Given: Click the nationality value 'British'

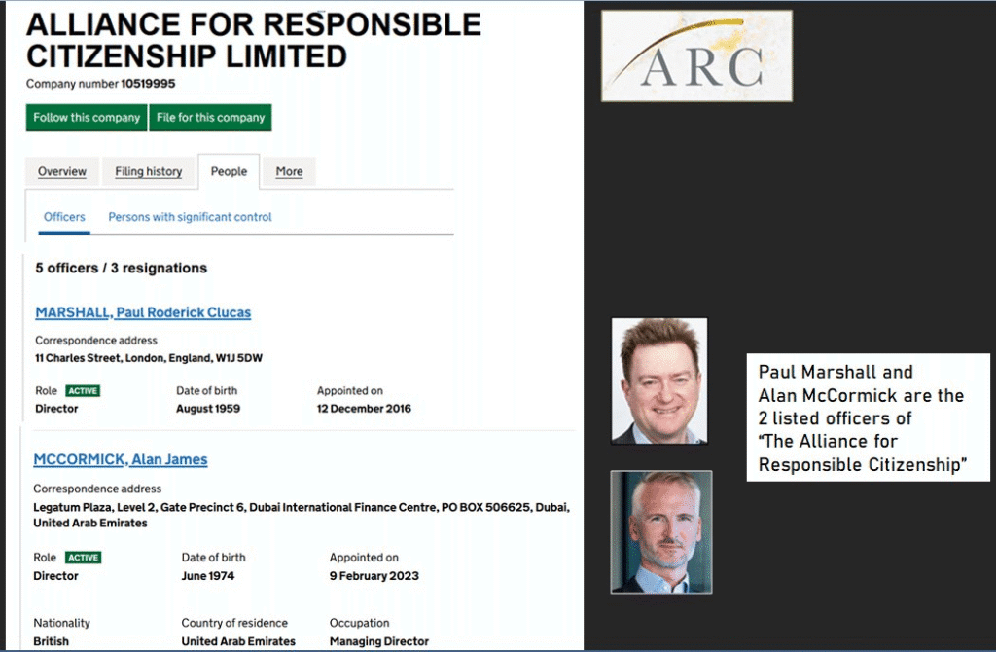Looking at the screenshot, I should click(x=51, y=641).
